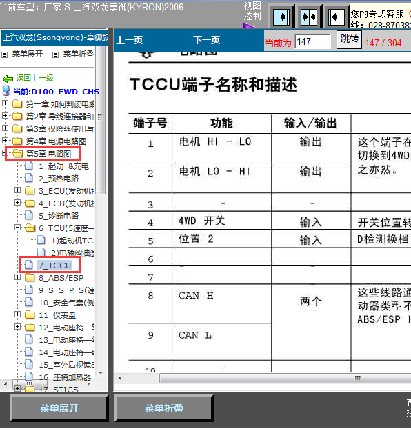Click the document horizontal scrollbar thumb

pos(285,378)
